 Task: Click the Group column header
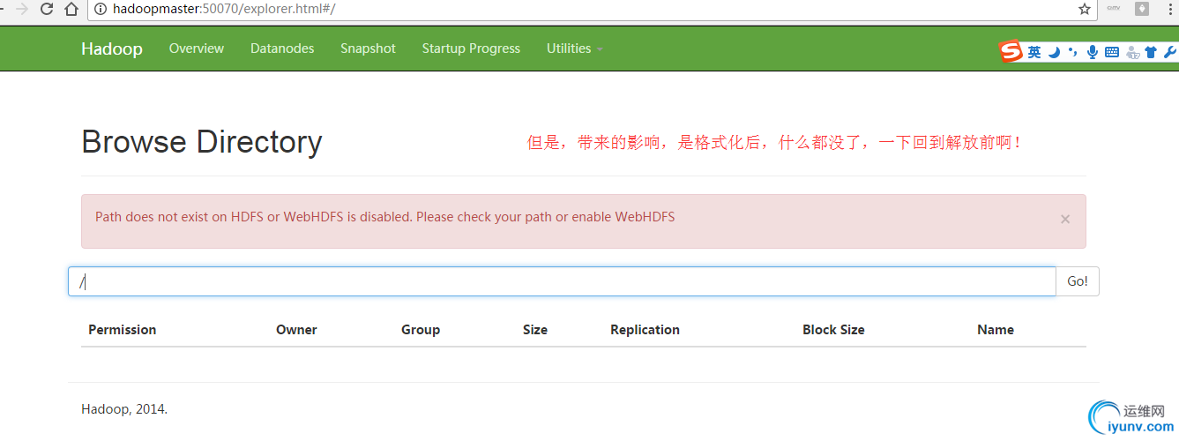pos(421,330)
